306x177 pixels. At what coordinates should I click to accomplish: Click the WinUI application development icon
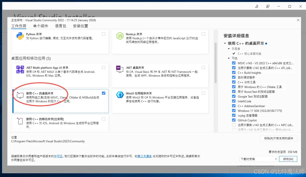(x=120, y=95)
